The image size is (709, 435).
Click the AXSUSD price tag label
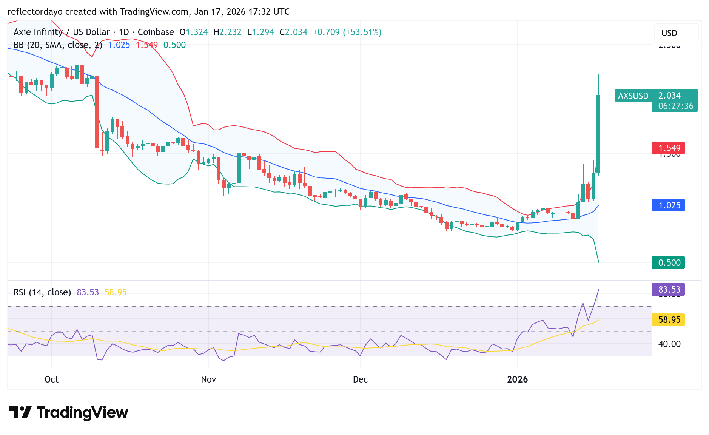click(x=633, y=96)
